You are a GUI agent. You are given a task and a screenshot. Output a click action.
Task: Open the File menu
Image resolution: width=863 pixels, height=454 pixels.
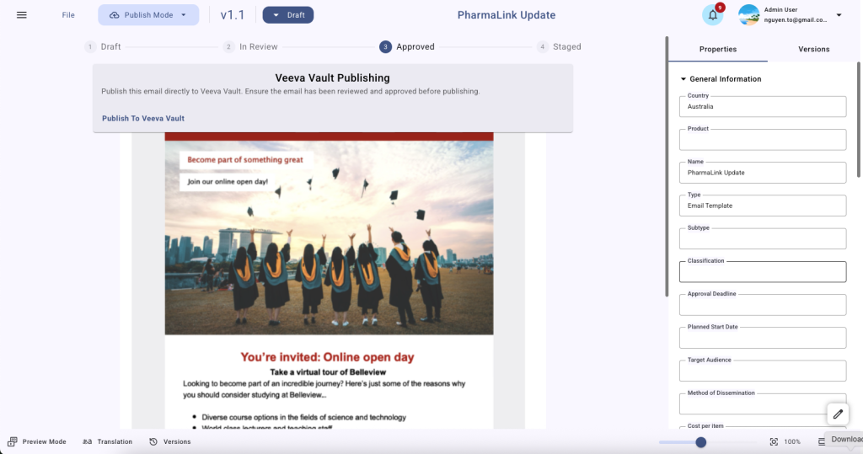point(68,15)
